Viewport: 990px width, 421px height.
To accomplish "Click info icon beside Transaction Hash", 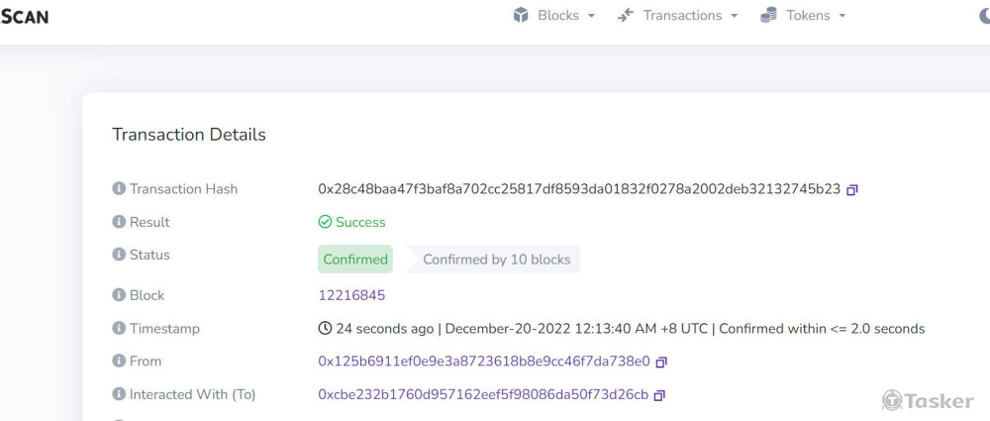I will tap(119, 189).
